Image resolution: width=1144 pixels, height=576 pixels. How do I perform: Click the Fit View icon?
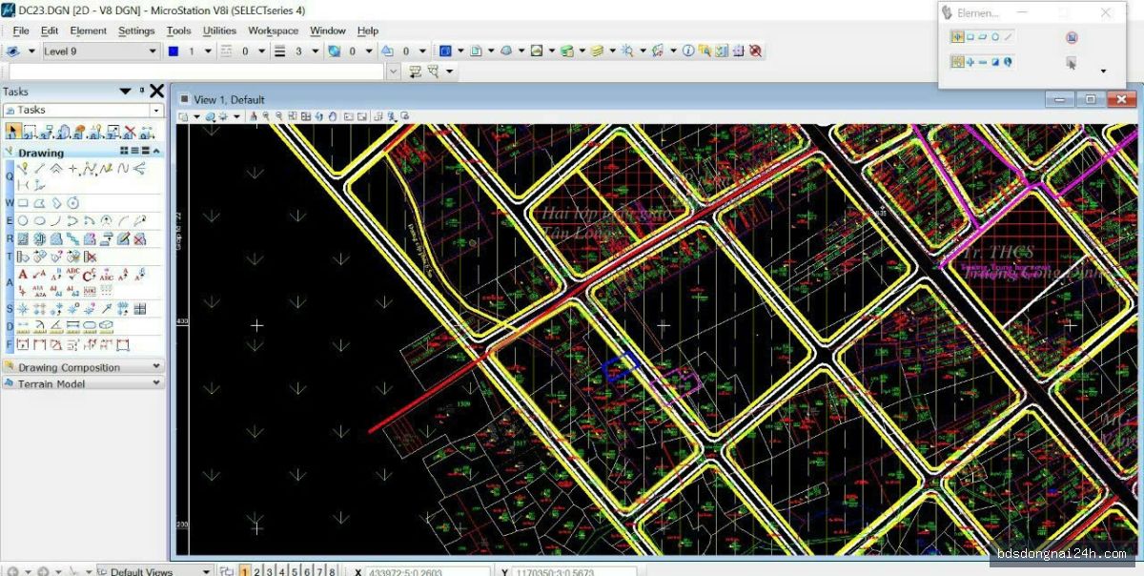pyautogui.click(x=306, y=116)
